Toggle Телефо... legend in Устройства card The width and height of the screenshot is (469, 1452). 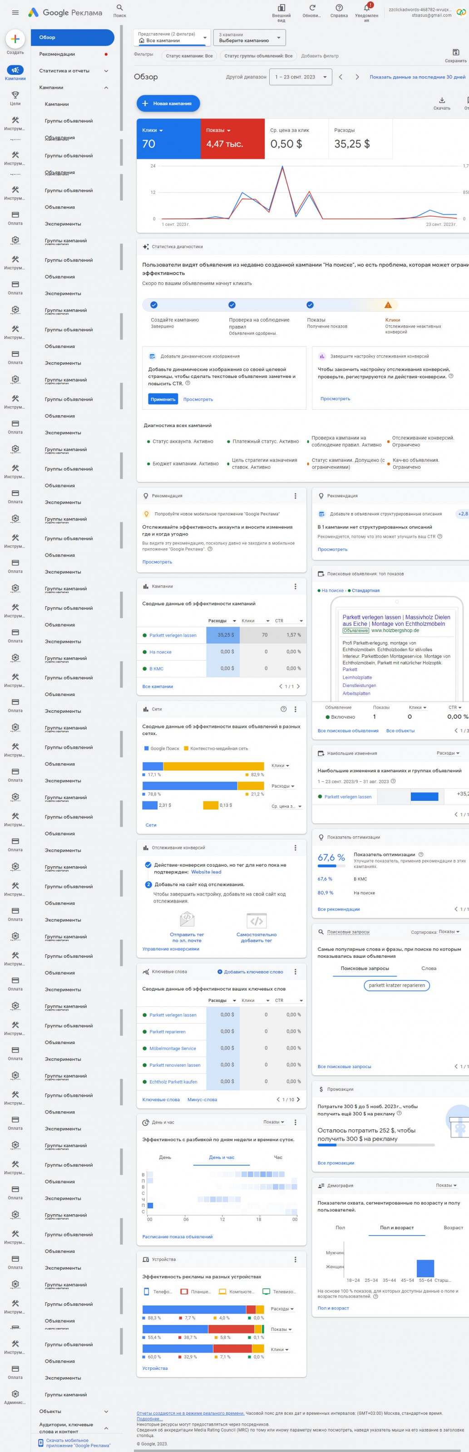pyautogui.click(x=158, y=1291)
